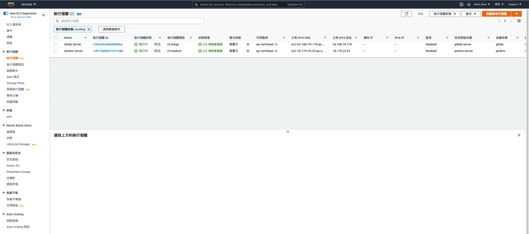Open Placement Groups in sidebar

(x=19, y=172)
